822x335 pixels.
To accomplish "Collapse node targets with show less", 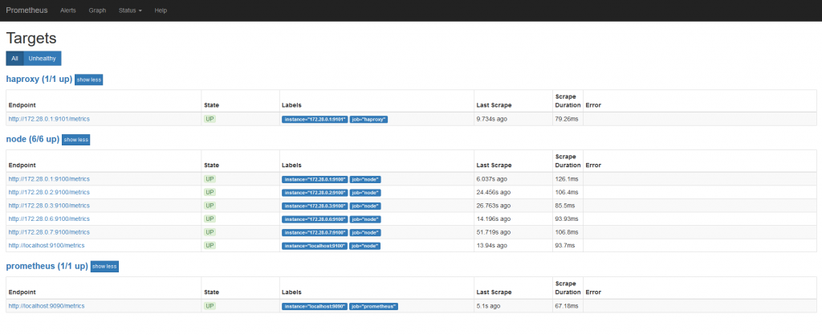I will [76, 140].
